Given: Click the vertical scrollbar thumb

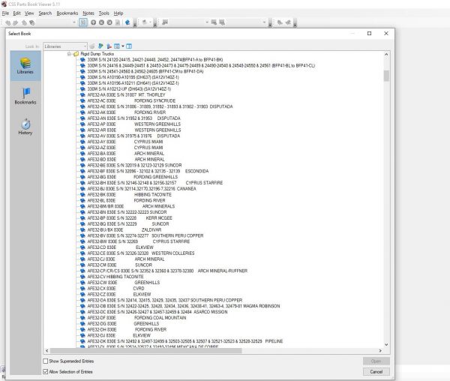Looking at the screenshot, I should [386, 76].
